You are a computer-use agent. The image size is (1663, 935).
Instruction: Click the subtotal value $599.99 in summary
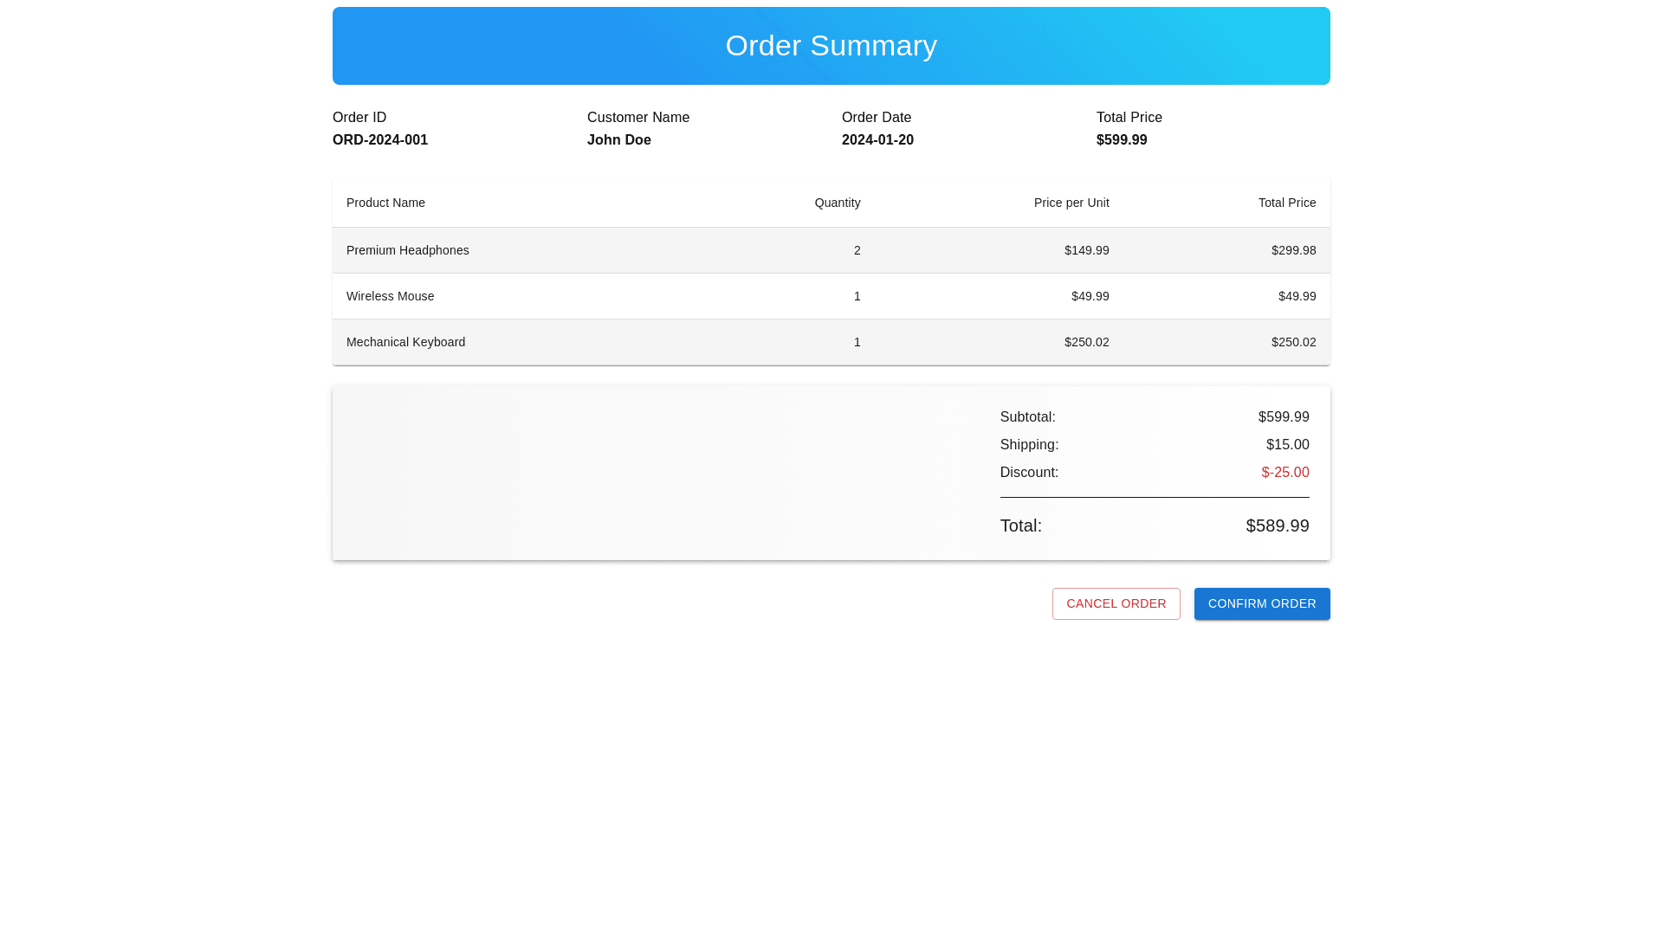coord(1283,417)
